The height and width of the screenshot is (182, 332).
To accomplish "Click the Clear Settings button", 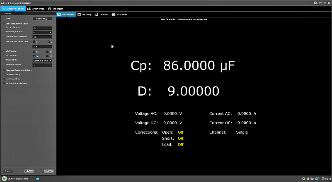I will pos(41,19).
